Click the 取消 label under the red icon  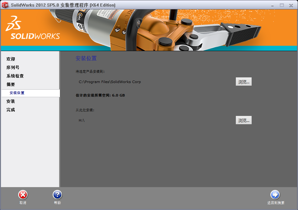click(23, 203)
